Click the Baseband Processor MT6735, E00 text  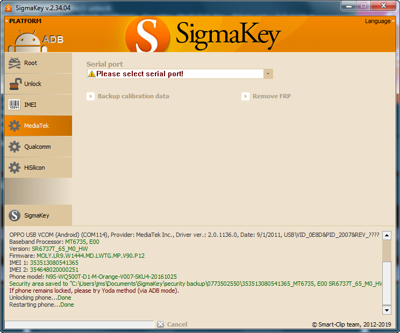(82, 242)
